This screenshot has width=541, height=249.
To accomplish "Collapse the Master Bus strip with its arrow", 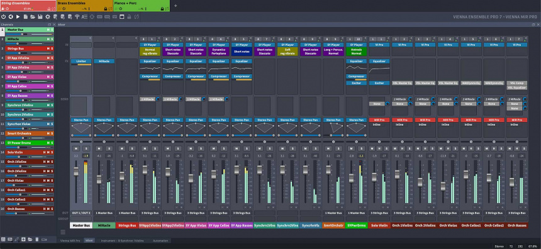I will pos(90,38).
